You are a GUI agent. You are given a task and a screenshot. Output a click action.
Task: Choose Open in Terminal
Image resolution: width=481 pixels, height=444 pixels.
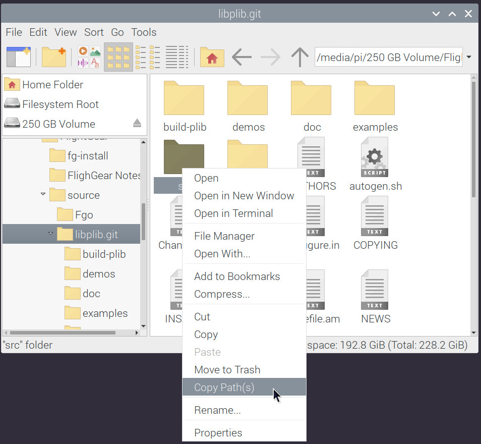244,213
